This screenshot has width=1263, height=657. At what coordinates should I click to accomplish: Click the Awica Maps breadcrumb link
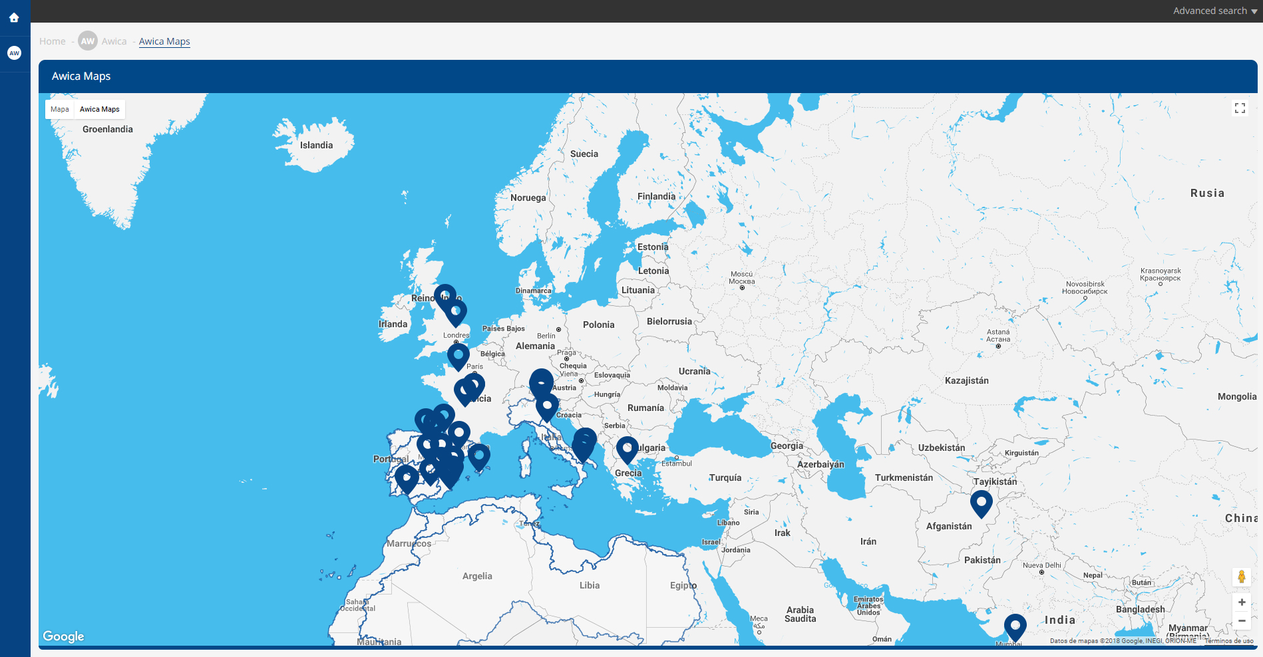164,41
